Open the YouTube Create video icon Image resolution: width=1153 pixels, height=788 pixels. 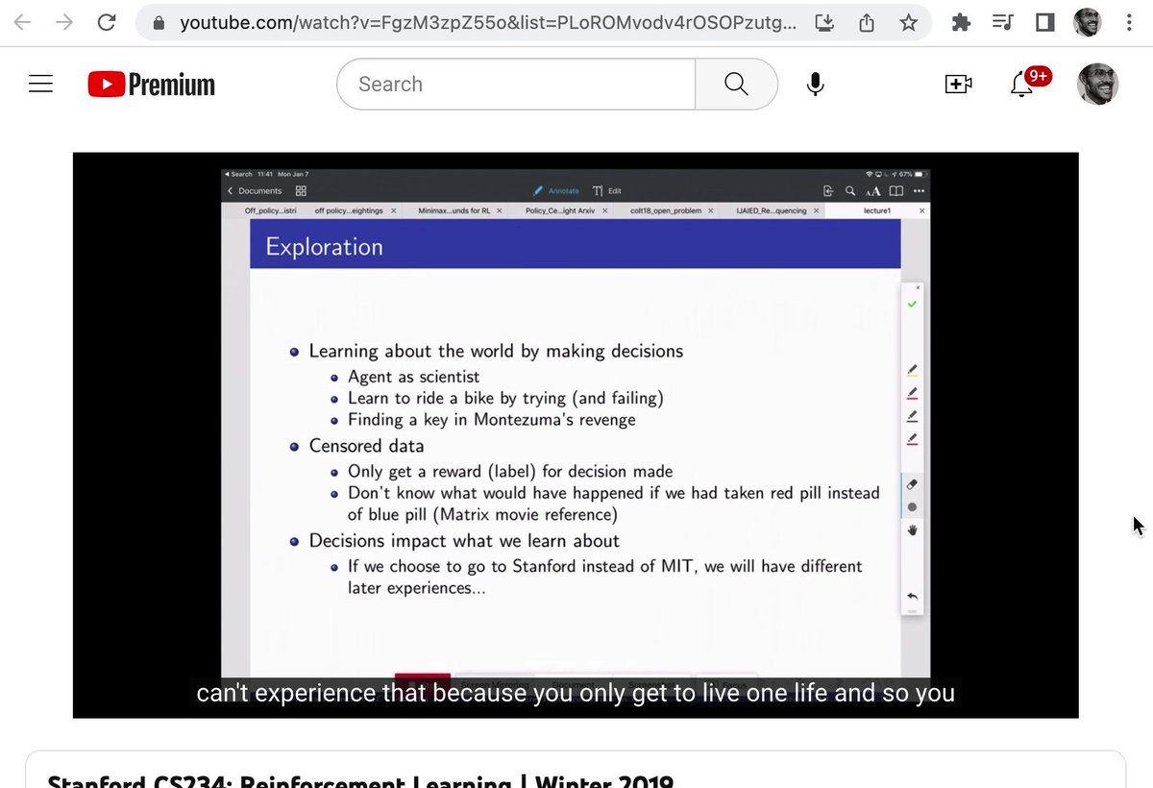(959, 85)
